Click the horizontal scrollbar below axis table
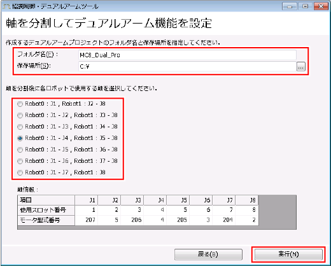The image size is (331, 266). (157, 227)
